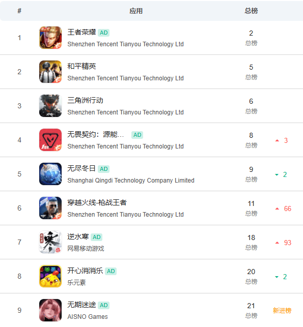The width and height of the screenshot is (303, 327).
Task: Select the 三角洲行动 app icon
Action: tap(50, 106)
